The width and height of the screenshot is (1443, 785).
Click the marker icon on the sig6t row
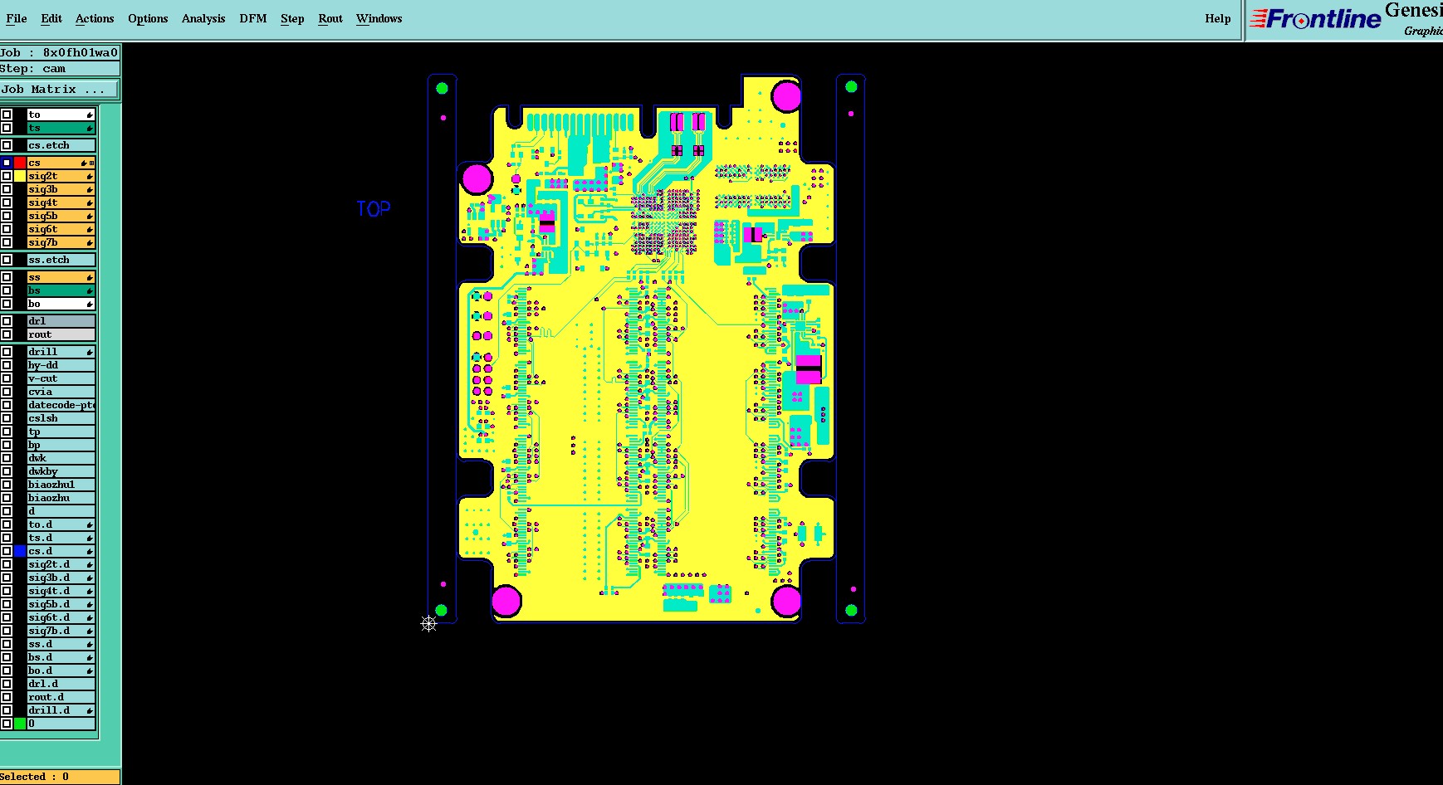click(x=90, y=230)
